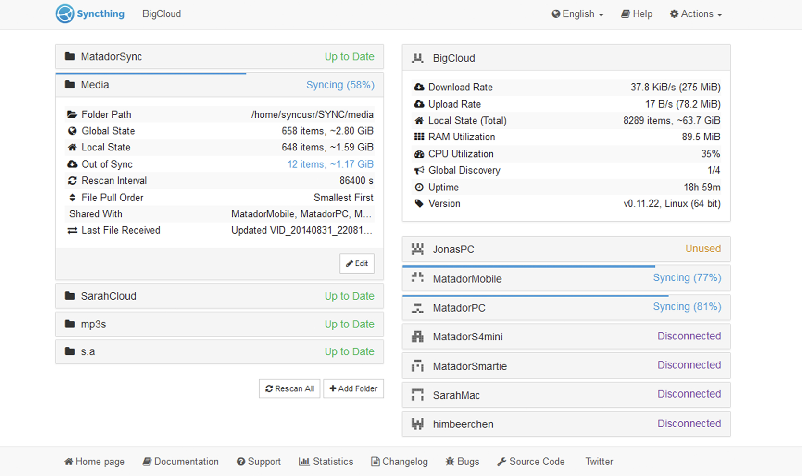Click the Uptime clock icon
The height and width of the screenshot is (476, 802).
(x=418, y=187)
